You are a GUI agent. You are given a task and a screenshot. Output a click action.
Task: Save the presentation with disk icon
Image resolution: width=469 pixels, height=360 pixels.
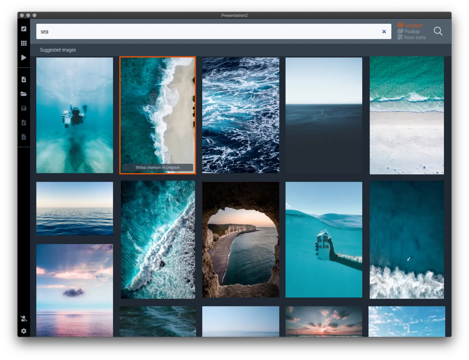coord(24,108)
